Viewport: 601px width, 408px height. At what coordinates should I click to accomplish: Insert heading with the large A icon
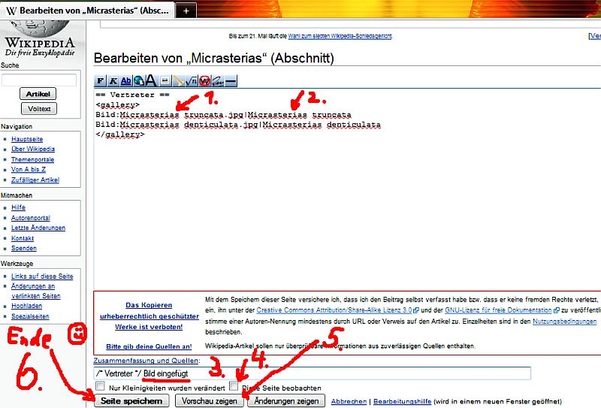152,80
